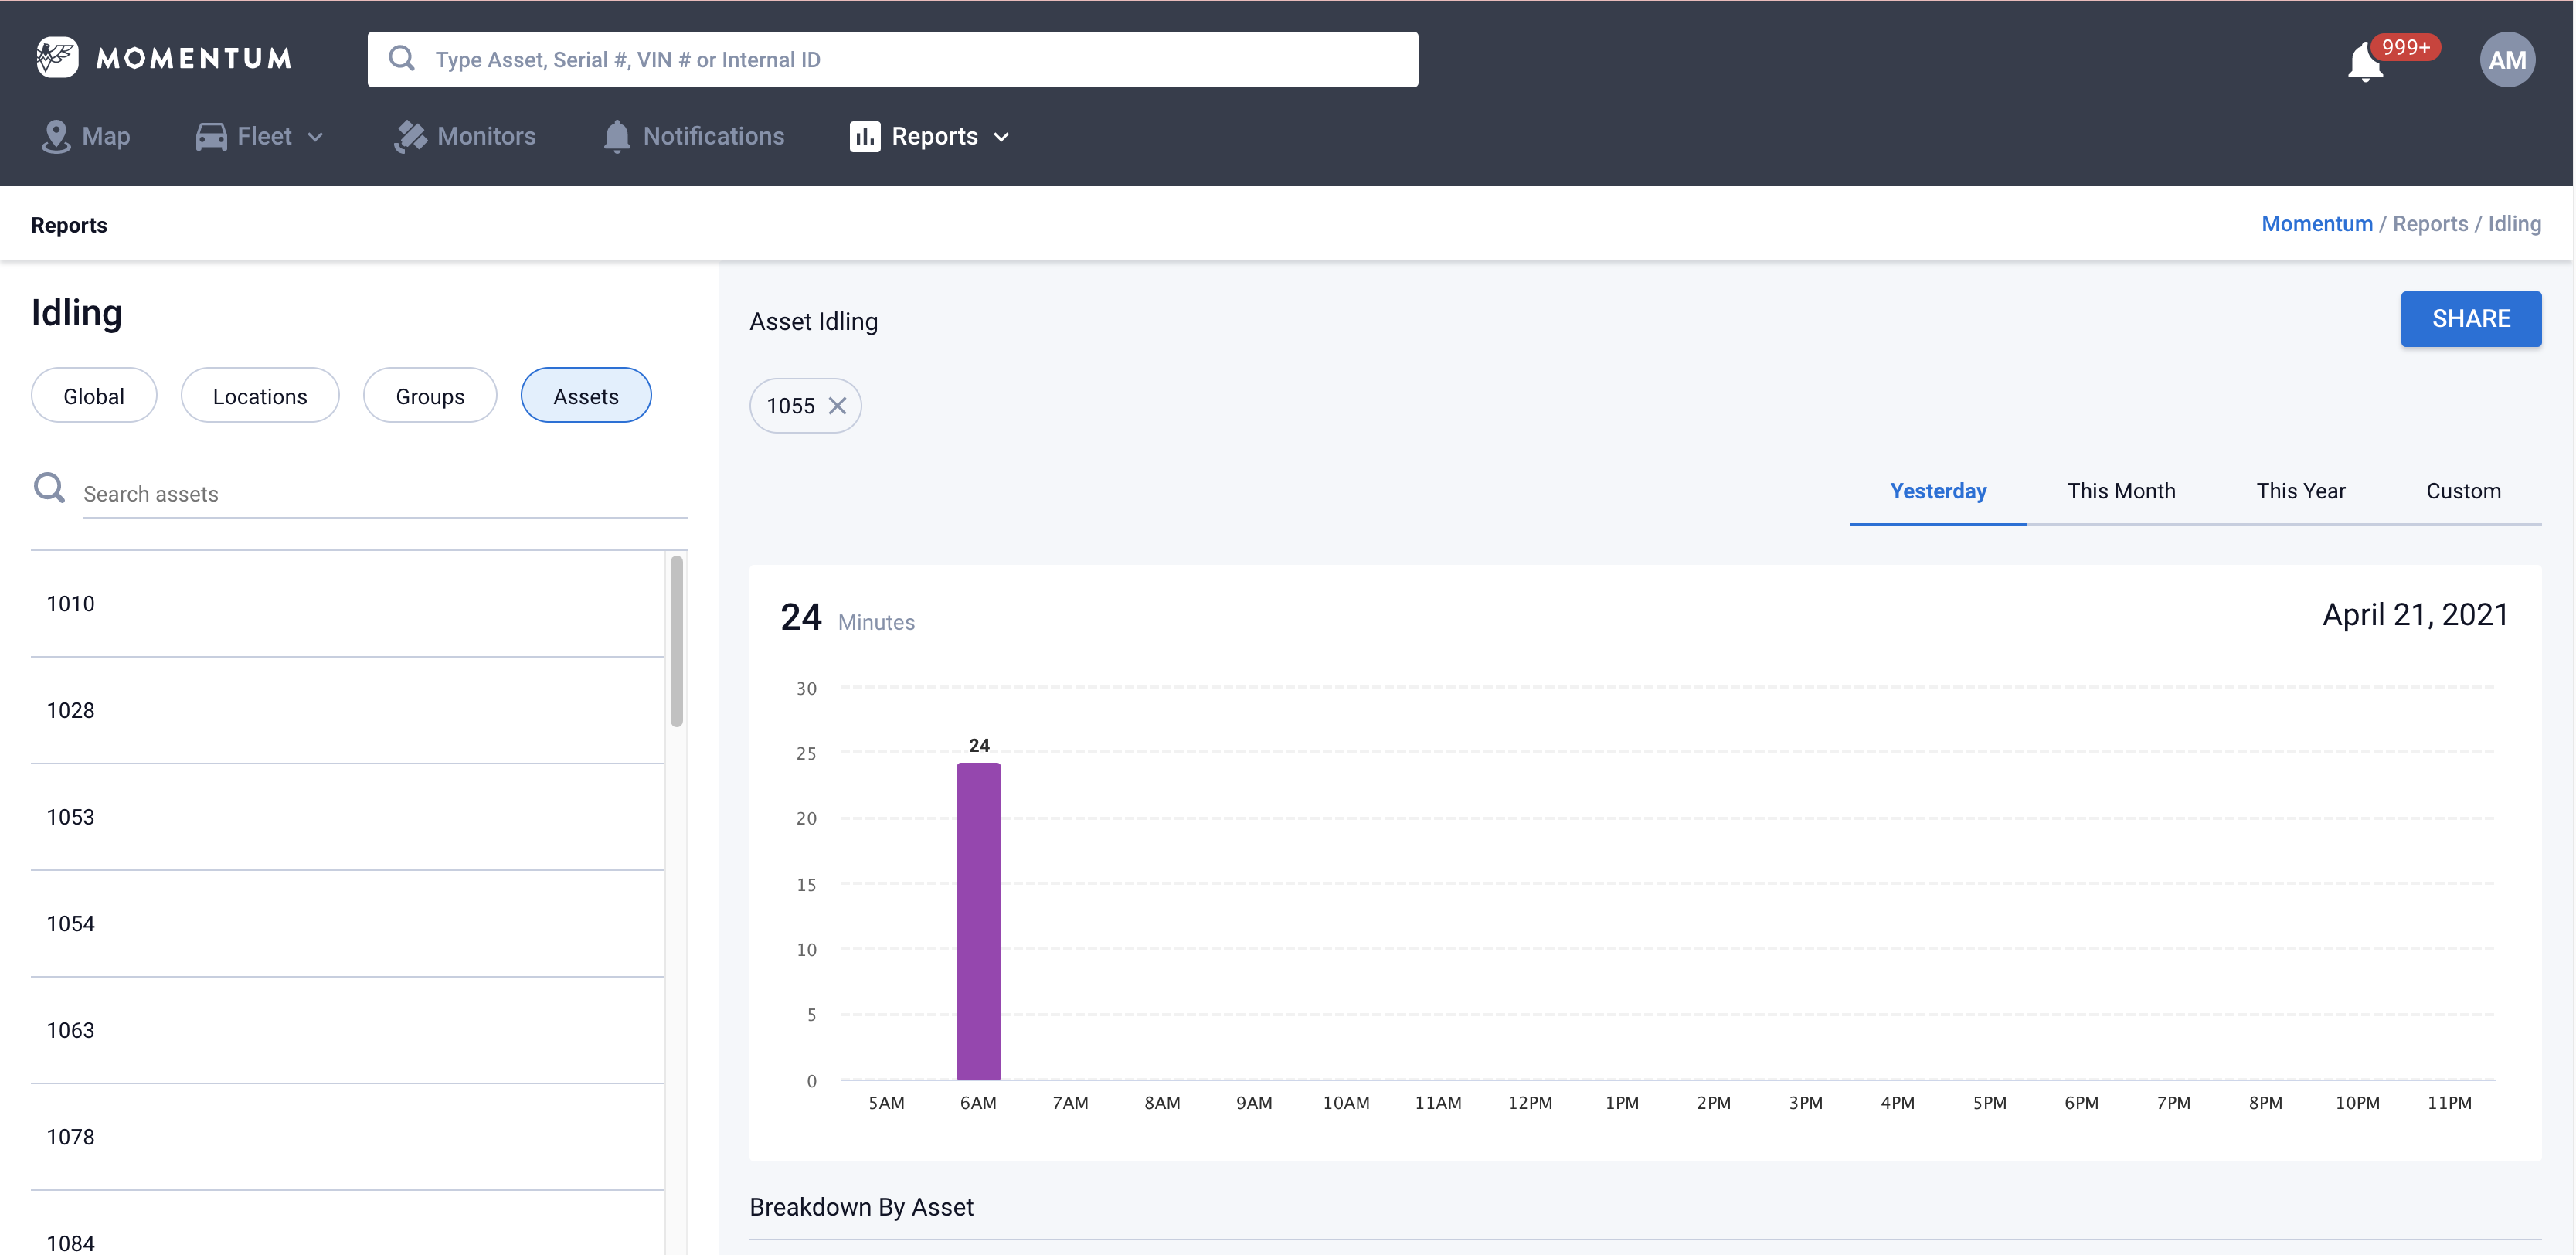Click the Monitors nav icon
Viewport: 2576px width, 1255px height.
(410, 136)
